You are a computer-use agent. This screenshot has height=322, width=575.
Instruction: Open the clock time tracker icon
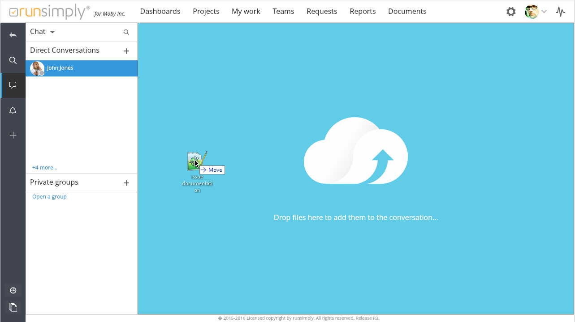[13, 291]
